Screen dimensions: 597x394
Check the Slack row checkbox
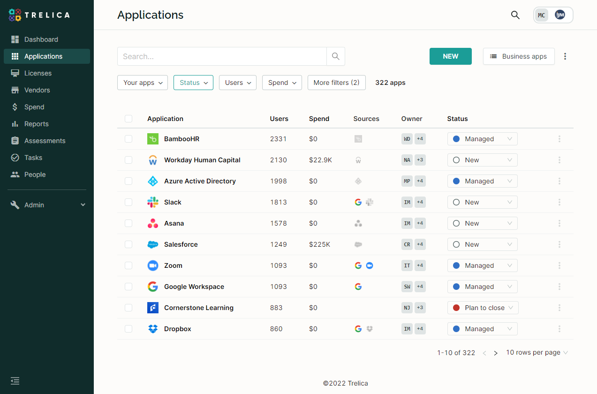tap(128, 202)
